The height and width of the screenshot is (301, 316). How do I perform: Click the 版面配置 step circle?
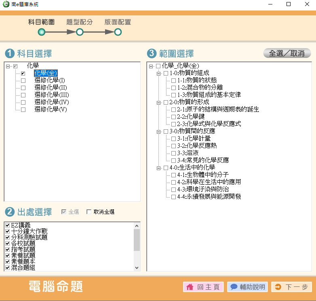tap(118, 32)
